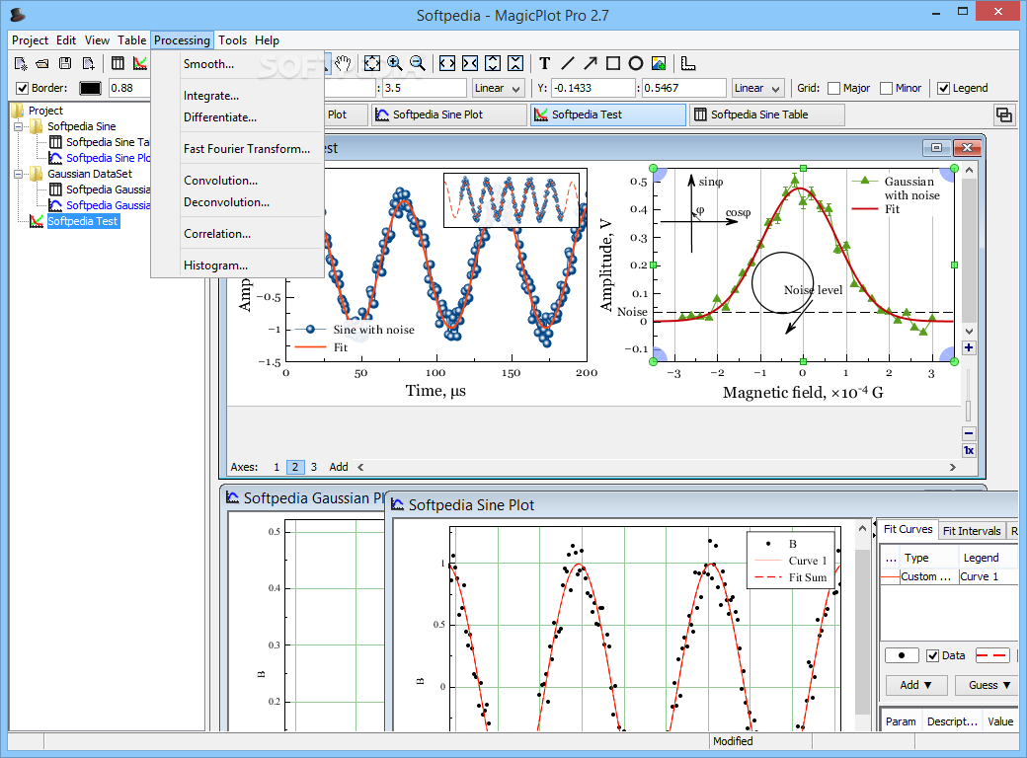Collapse the Softpedia Sine folder
The image size is (1027, 758).
19,126
